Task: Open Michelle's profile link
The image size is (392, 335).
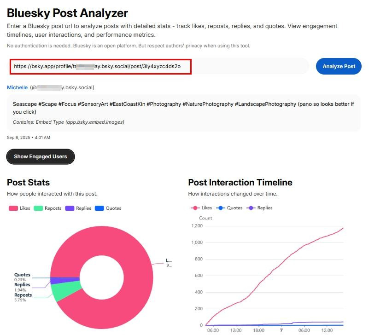Action: click(17, 87)
